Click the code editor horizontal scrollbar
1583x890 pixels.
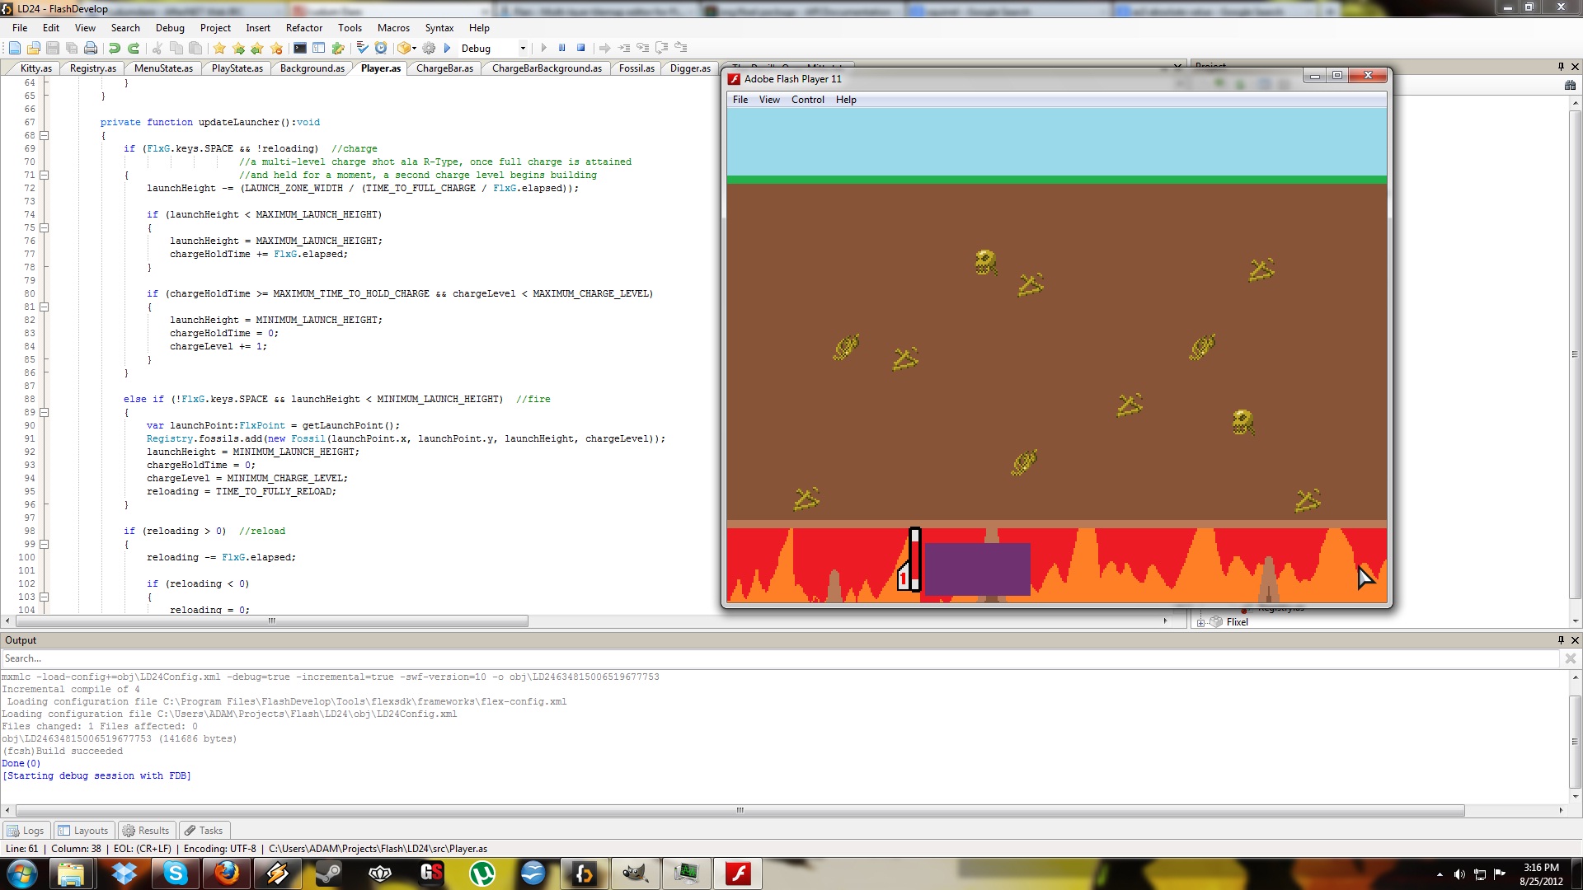tap(271, 621)
